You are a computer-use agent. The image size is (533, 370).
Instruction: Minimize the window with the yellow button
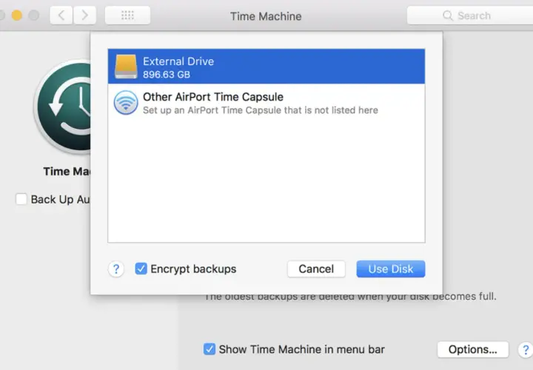tap(16, 16)
